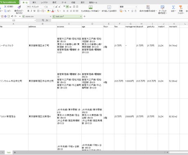Select the cell showing 10000円
The width and height of the screenshot is (188, 155).
(x=130, y=81)
